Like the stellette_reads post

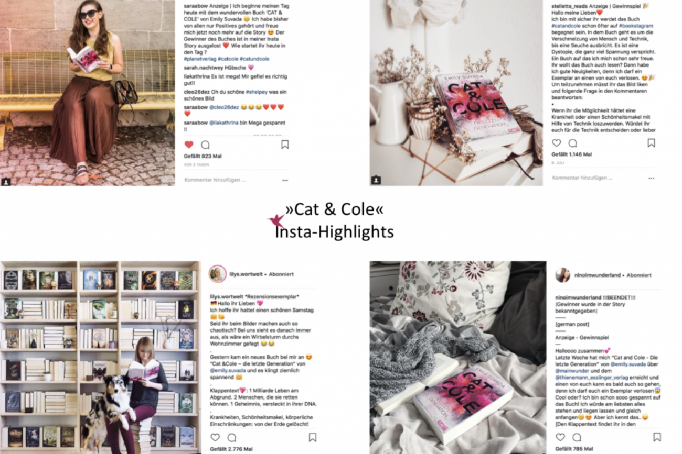[x=556, y=143]
